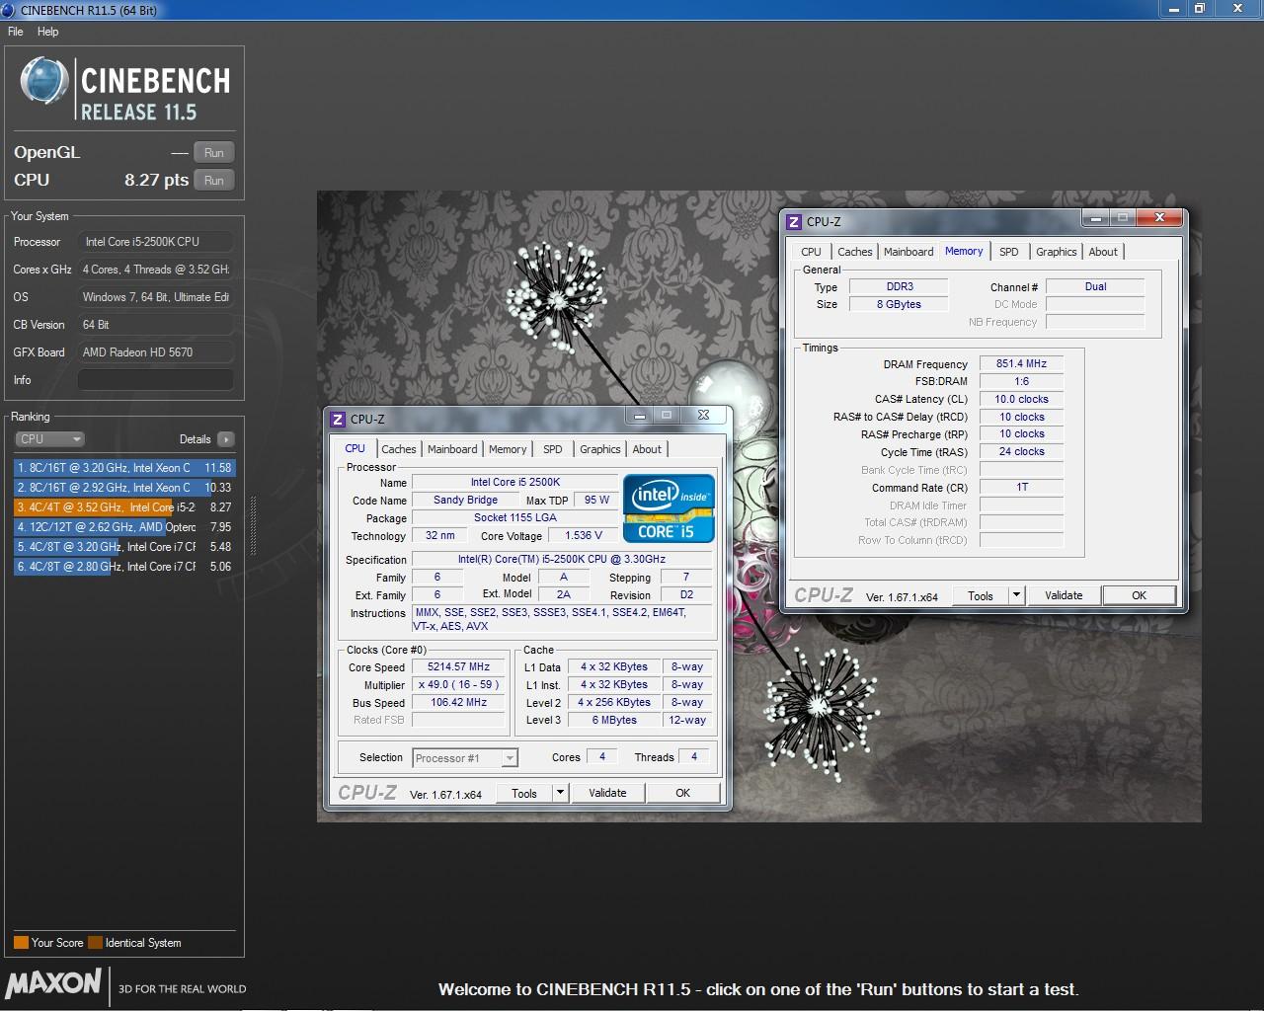Click the Cinebench logo sphere icon
The height and width of the screenshot is (1011, 1264).
pos(43,81)
